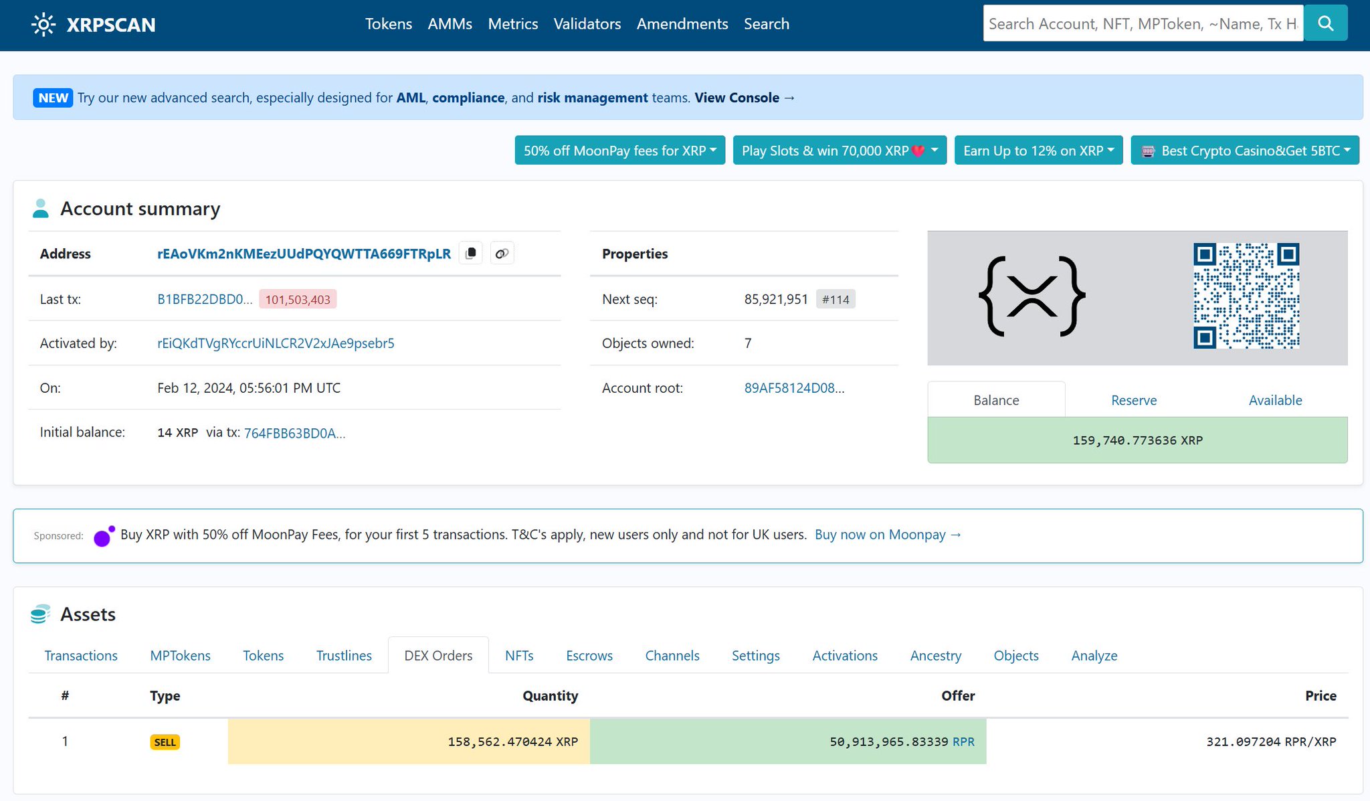Click the MoonPay purple sponsor icon

click(104, 536)
